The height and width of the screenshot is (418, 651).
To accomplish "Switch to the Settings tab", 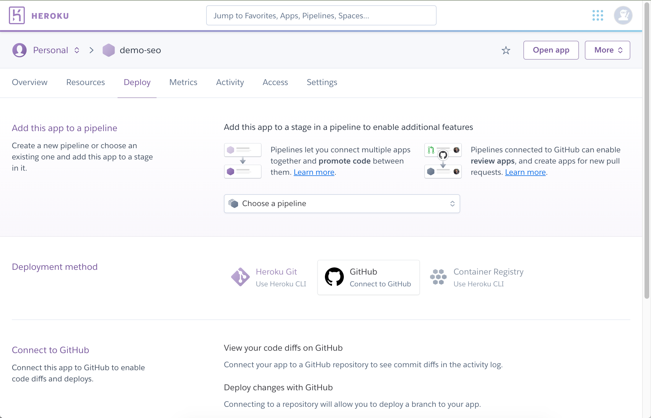I will click(321, 82).
